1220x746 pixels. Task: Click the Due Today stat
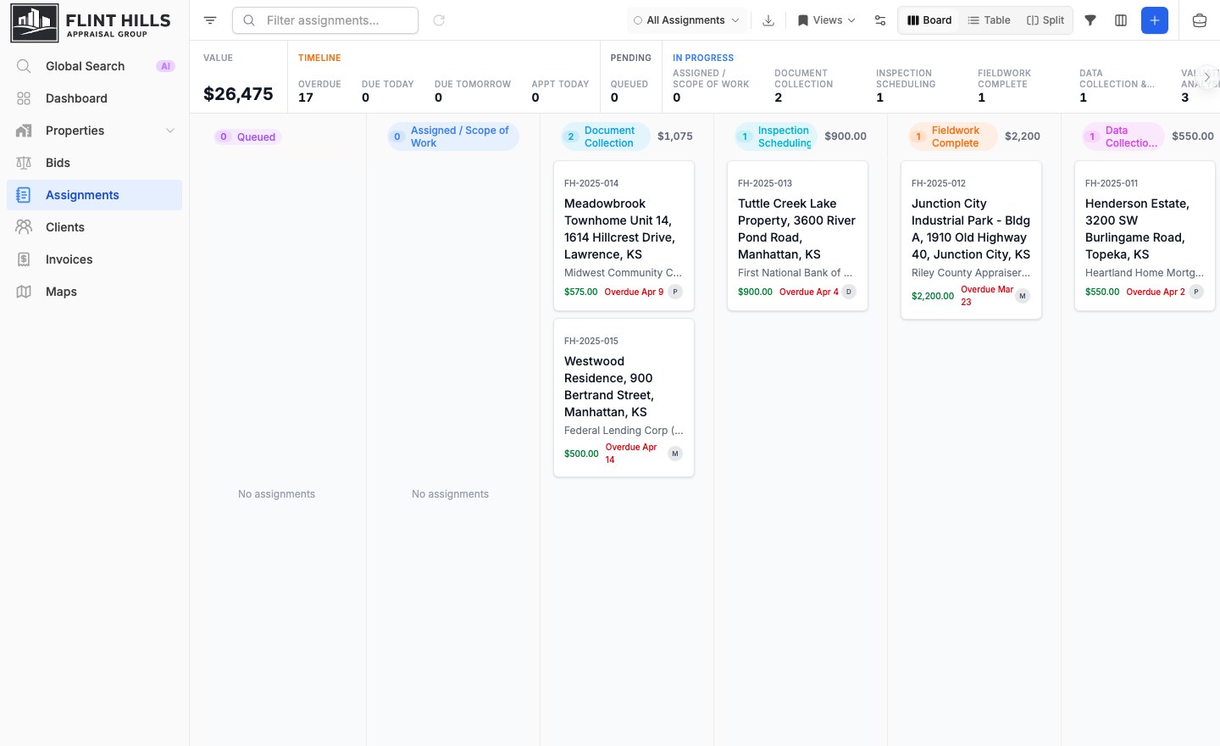click(387, 91)
